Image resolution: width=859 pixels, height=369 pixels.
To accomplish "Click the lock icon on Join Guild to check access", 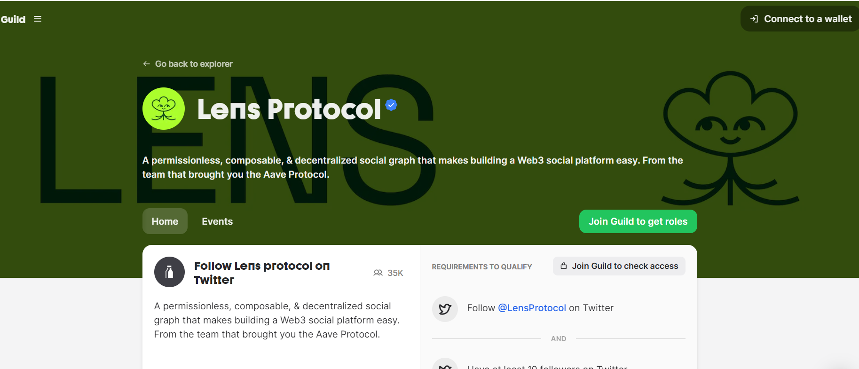I will (564, 266).
